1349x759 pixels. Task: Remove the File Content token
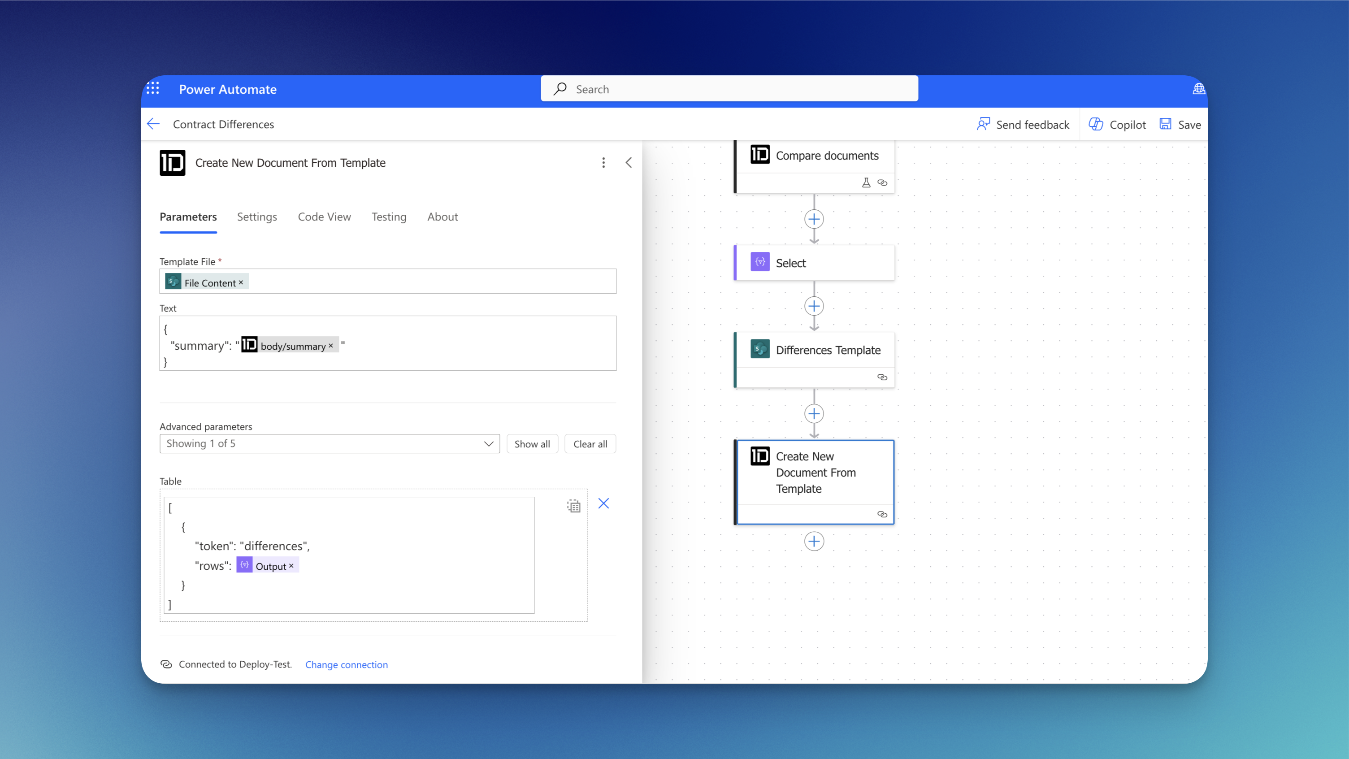tap(241, 282)
